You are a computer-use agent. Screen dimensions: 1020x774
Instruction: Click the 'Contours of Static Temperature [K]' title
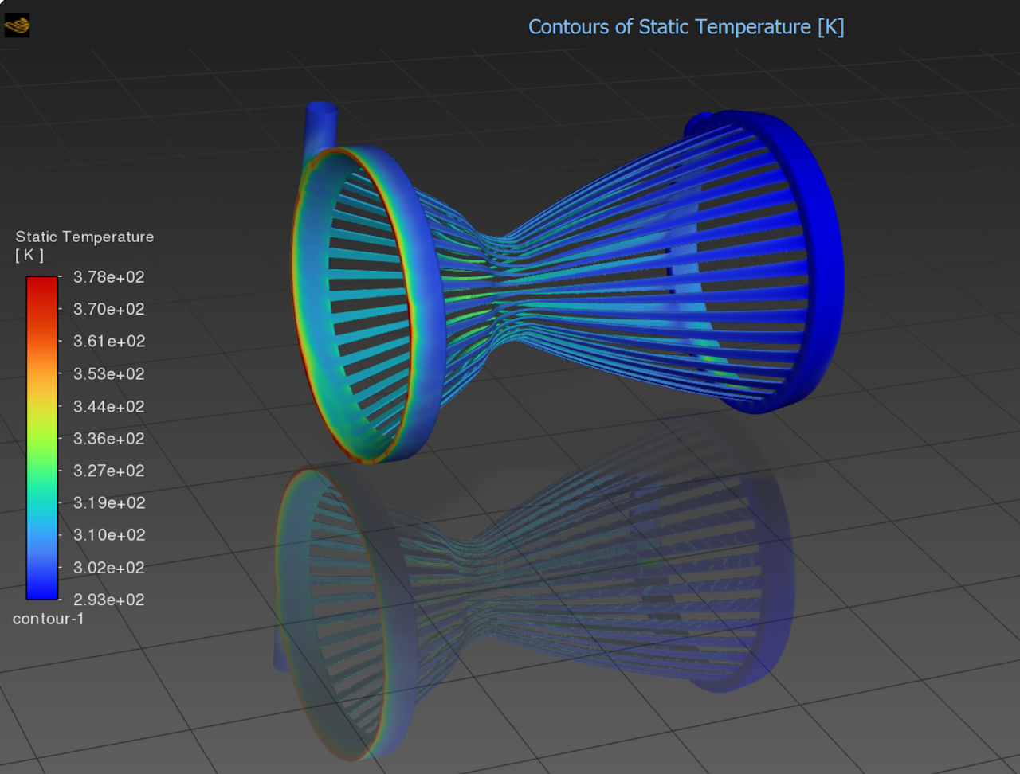[686, 27]
